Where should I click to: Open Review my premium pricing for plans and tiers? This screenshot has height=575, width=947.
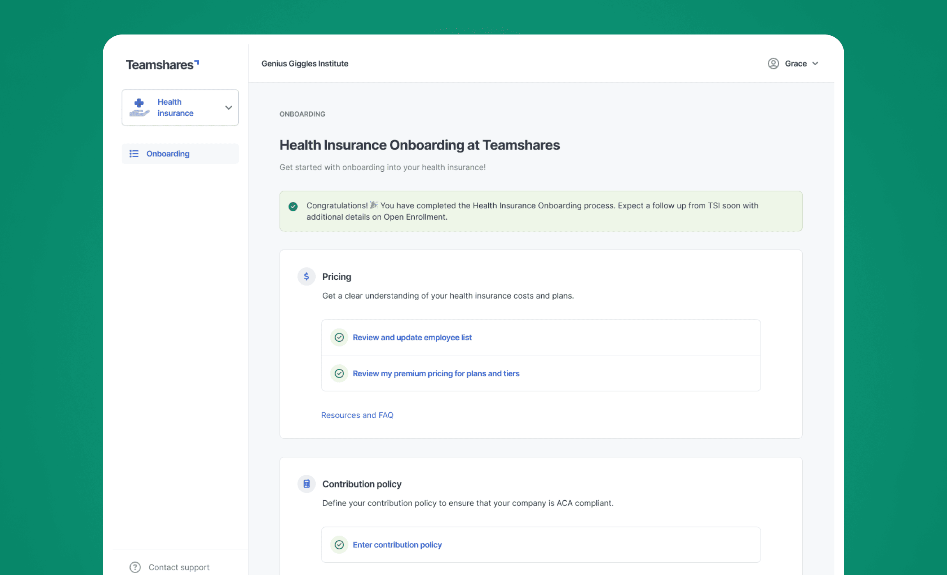436,373
